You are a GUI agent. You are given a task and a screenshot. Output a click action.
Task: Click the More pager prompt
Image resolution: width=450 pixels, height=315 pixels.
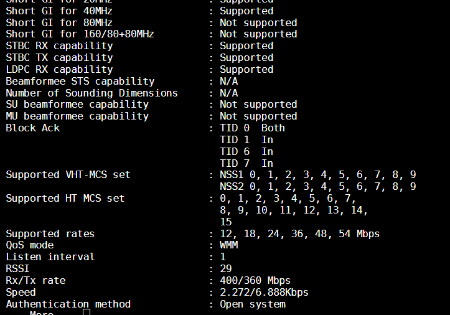coord(41,313)
